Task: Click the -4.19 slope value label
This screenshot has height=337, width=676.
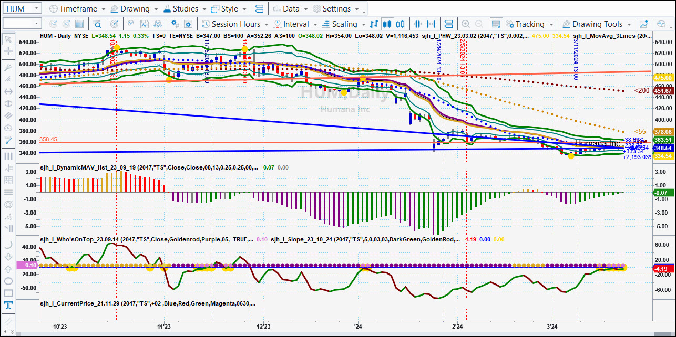Action: [663, 269]
